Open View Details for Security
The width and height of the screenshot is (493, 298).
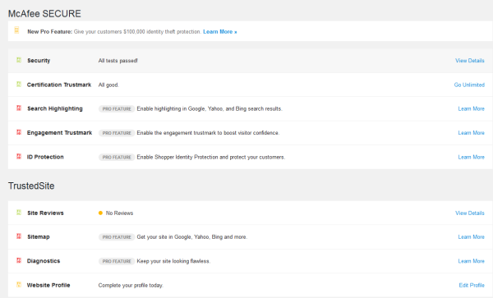[x=470, y=61]
